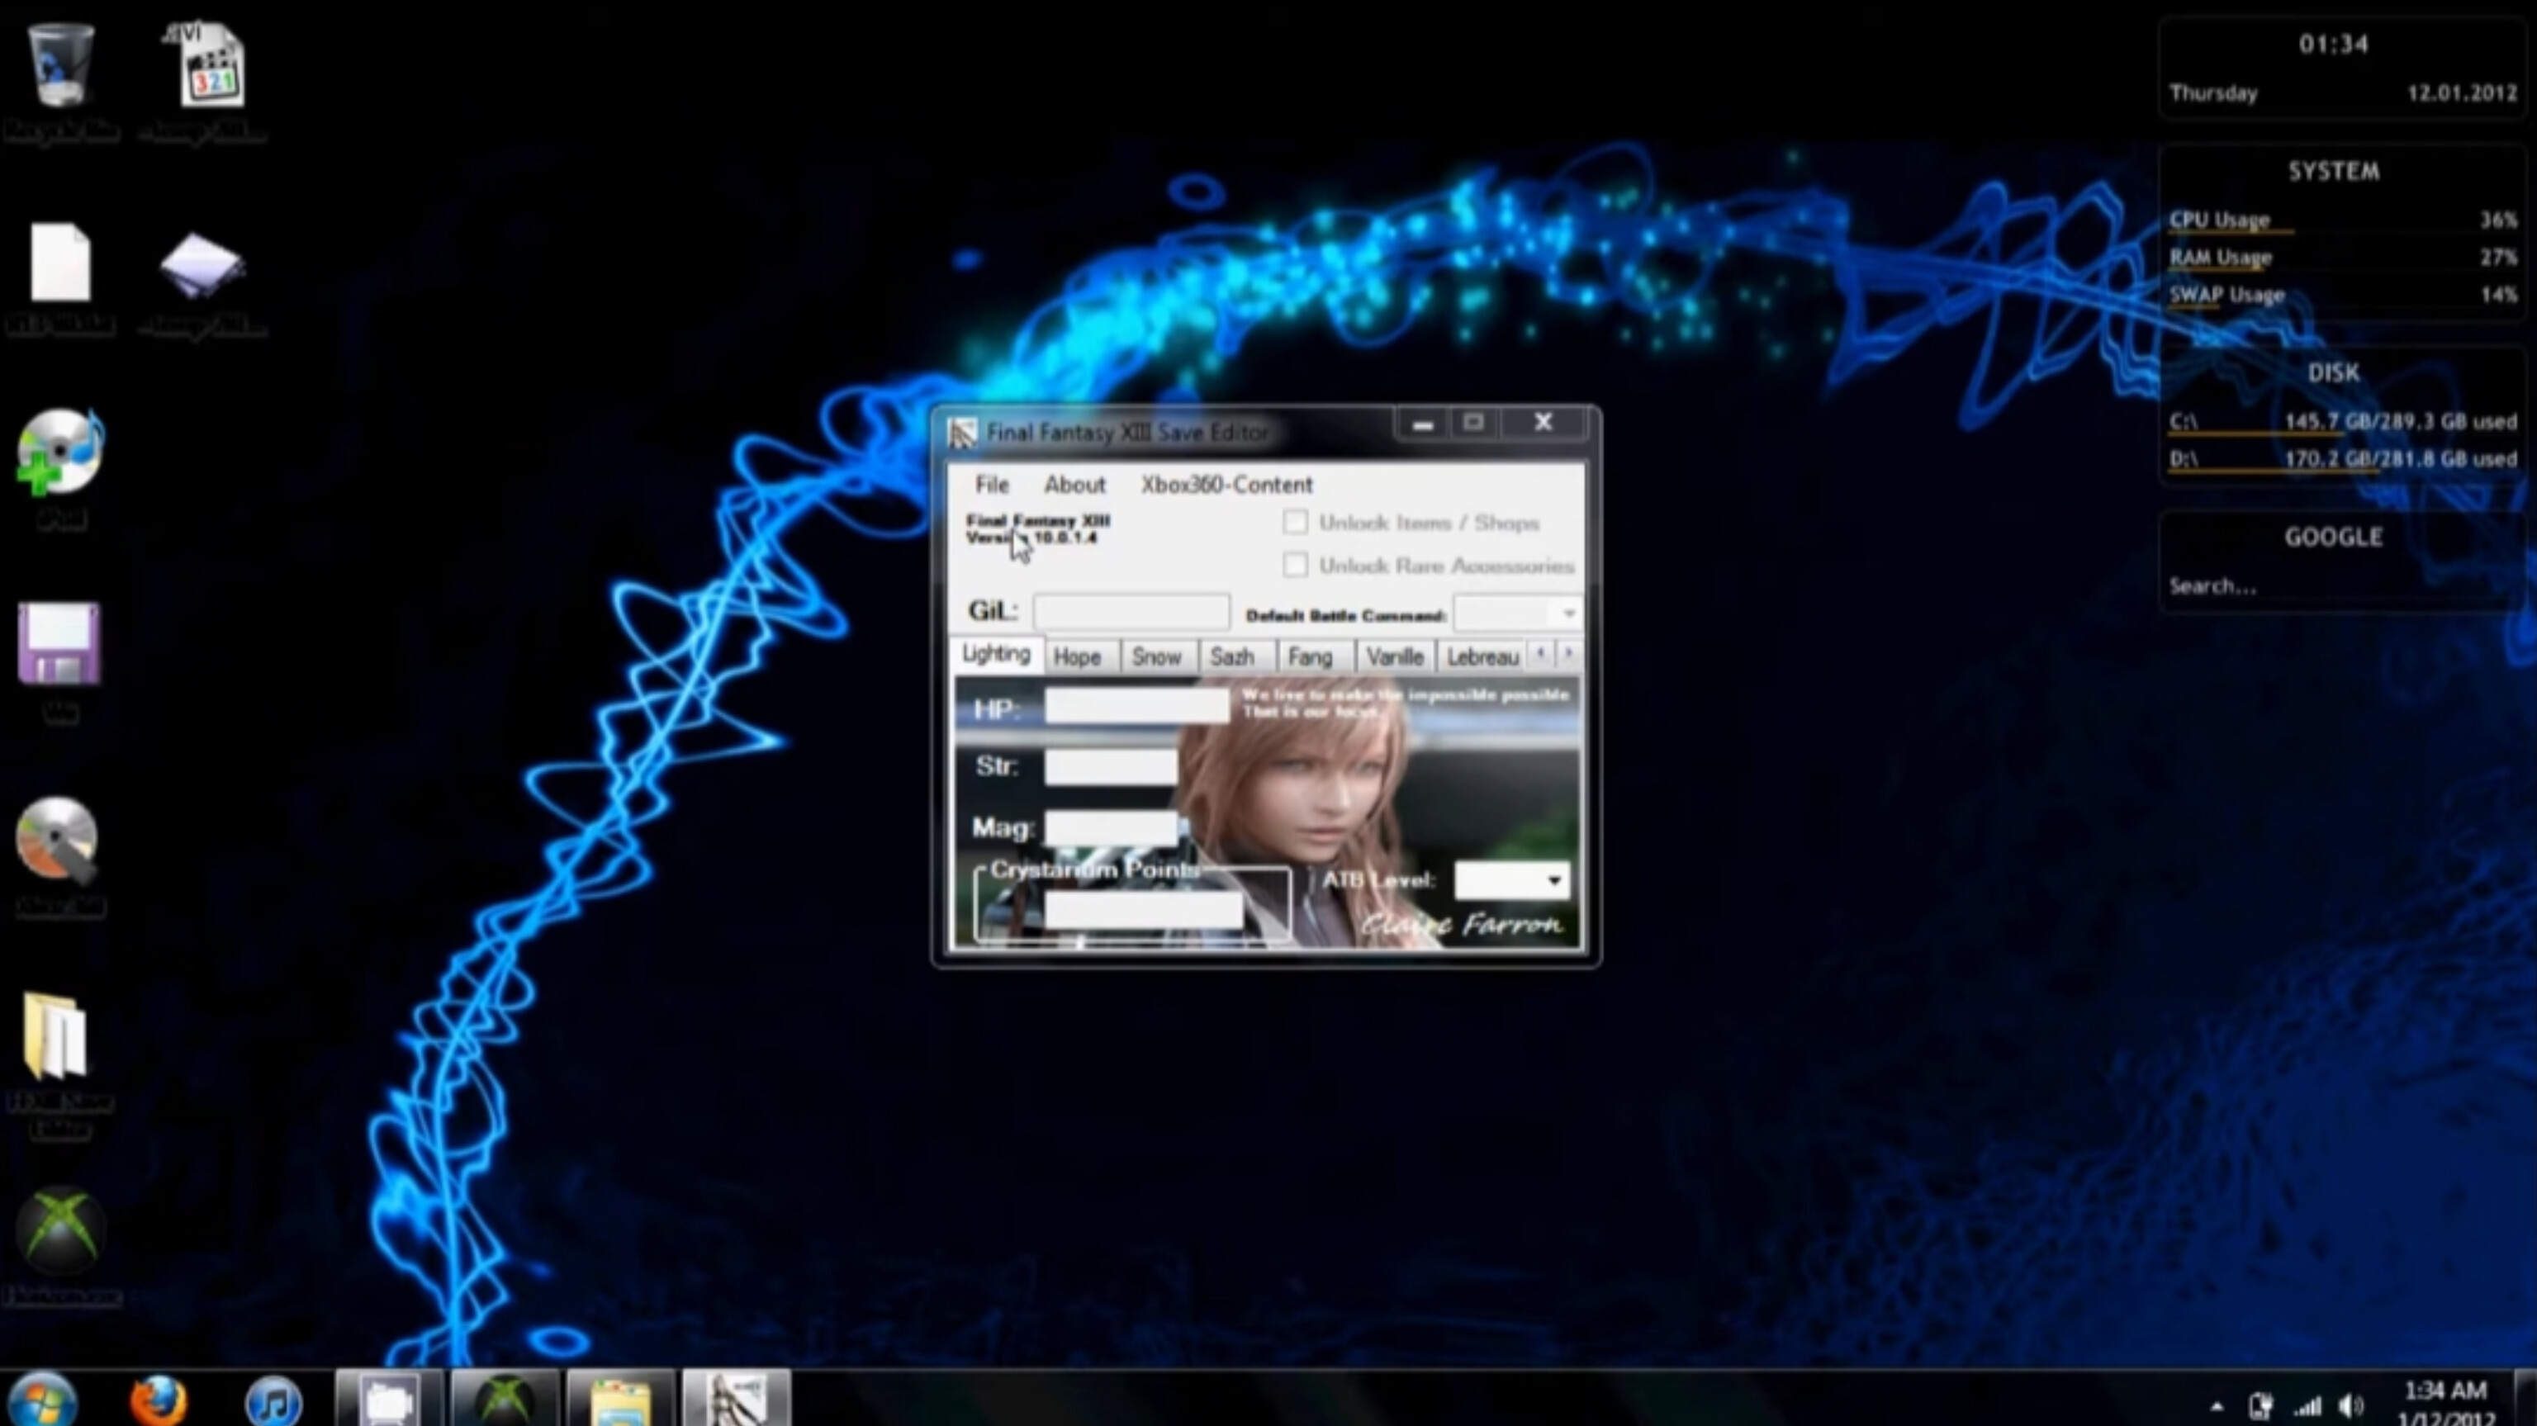The height and width of the screenshot is (1426, 2537).
Task: Open the Recycle Bin desktop icon
Action: click(x=61, y=67)
